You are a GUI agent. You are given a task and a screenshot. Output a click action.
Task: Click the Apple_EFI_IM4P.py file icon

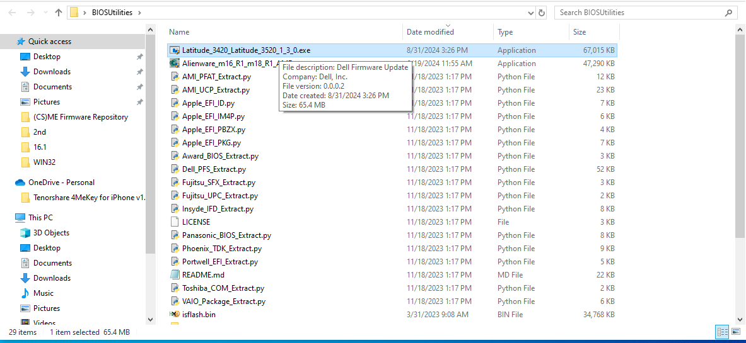[175, 116]
